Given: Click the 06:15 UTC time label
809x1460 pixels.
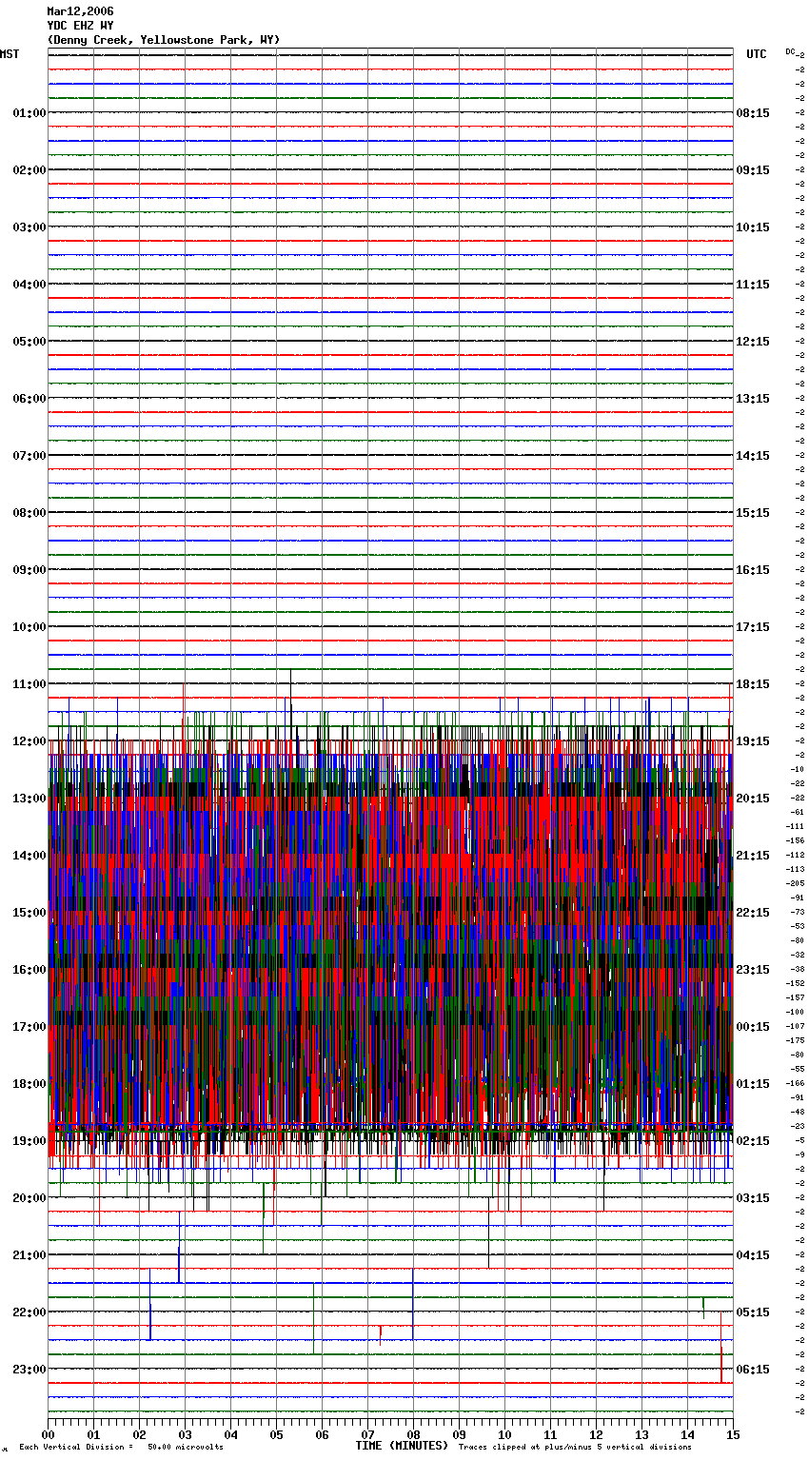Looking at the screenshot, I should click(753, 1370).
